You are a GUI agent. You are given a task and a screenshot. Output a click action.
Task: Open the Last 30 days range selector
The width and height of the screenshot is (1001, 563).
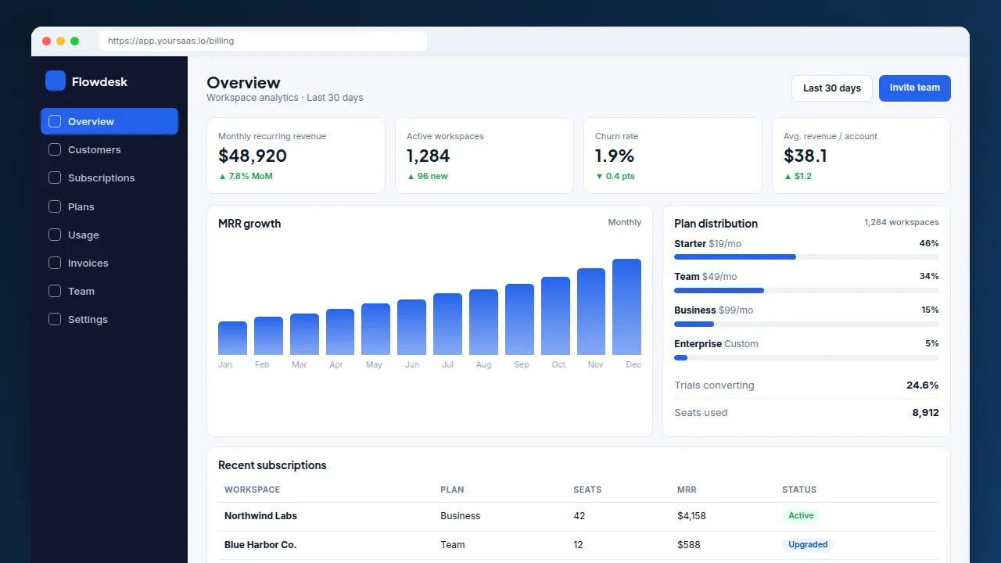tap(832, 88)
